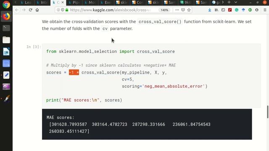Open the tracking protection shield

[63, 10]
